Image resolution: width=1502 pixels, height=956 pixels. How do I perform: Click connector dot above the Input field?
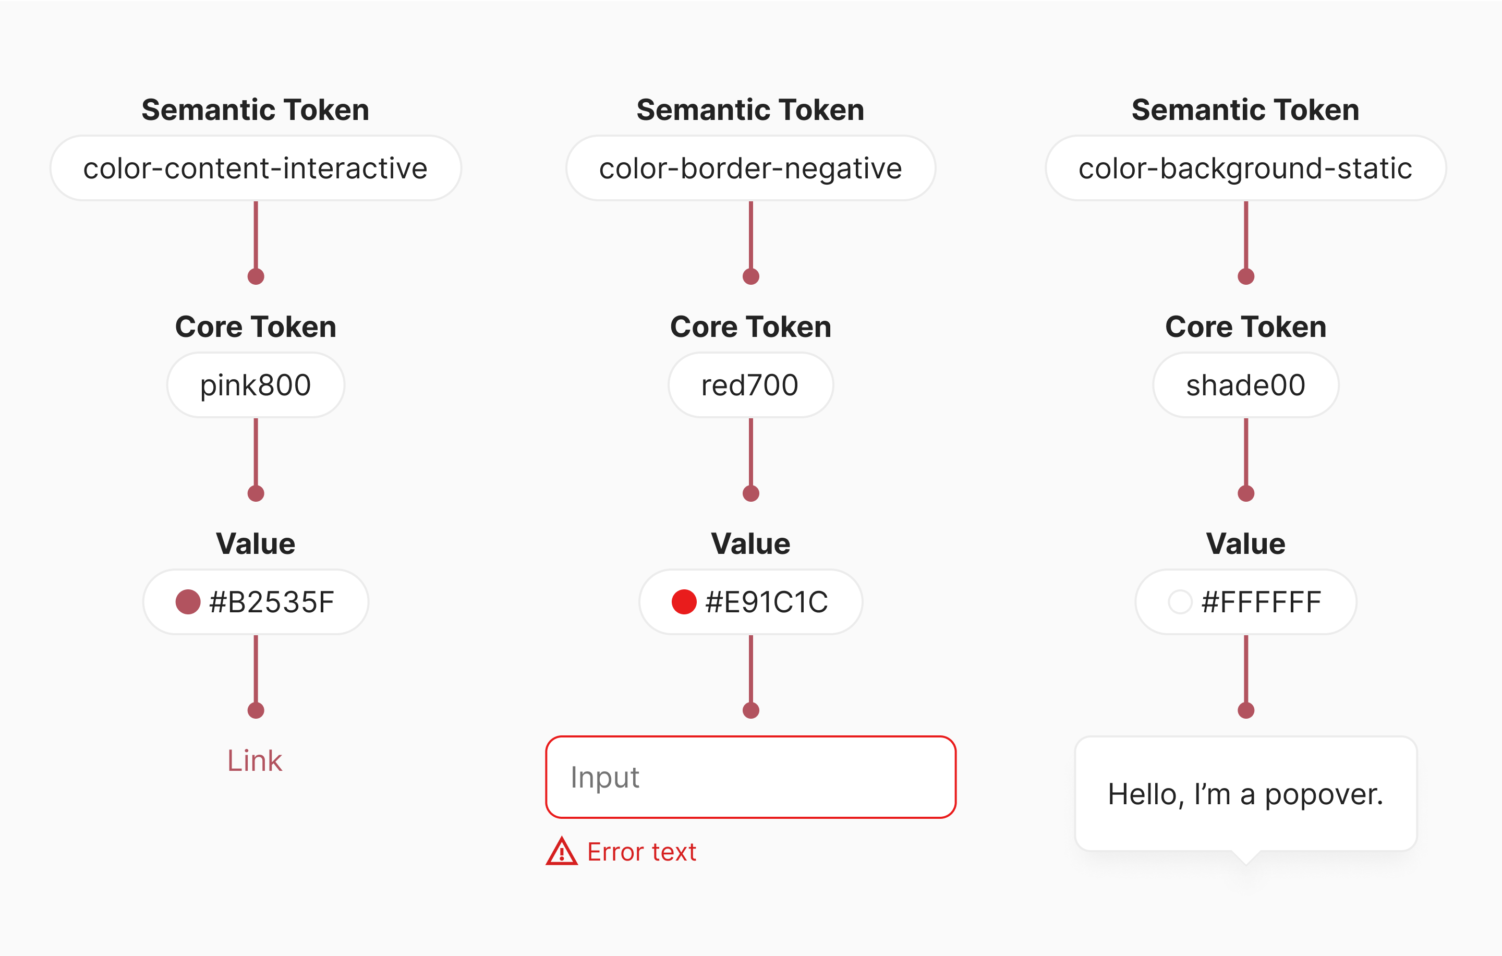[x=750, y=710]
